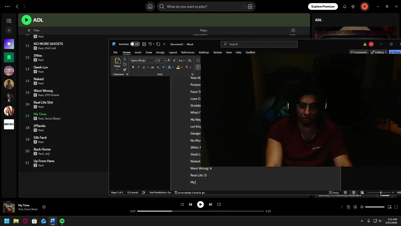The height and width of the screenshot is (226, 401).
Task: Click Spotify's Browse icon in search bar
Action: coord(250,7)
